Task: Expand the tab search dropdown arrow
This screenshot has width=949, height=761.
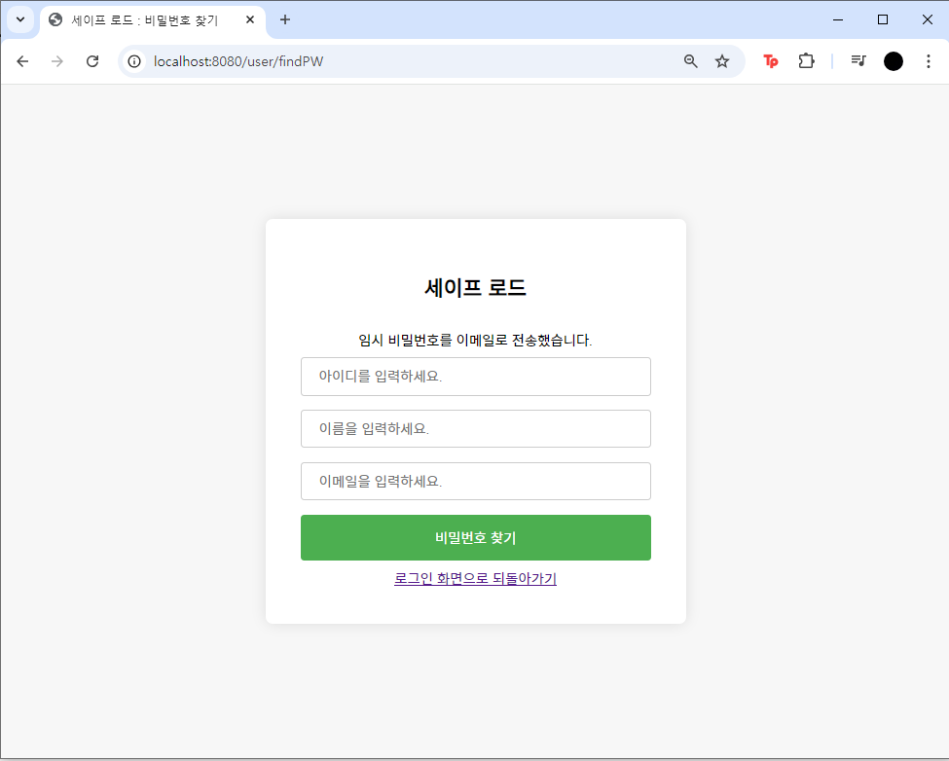Action: [x=20, y=19]
